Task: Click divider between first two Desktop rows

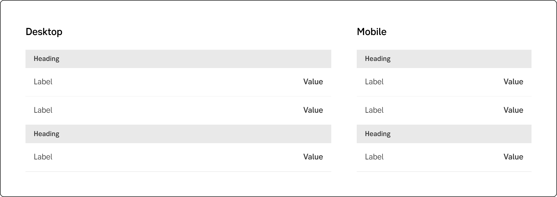Action: click(x=178, y=96)
